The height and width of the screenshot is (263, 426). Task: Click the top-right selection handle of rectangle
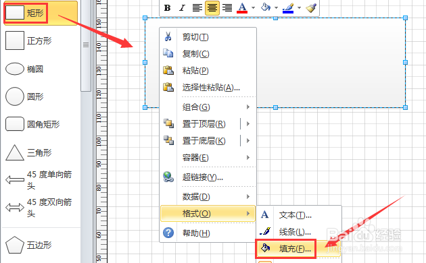click(x=405, y=18)
